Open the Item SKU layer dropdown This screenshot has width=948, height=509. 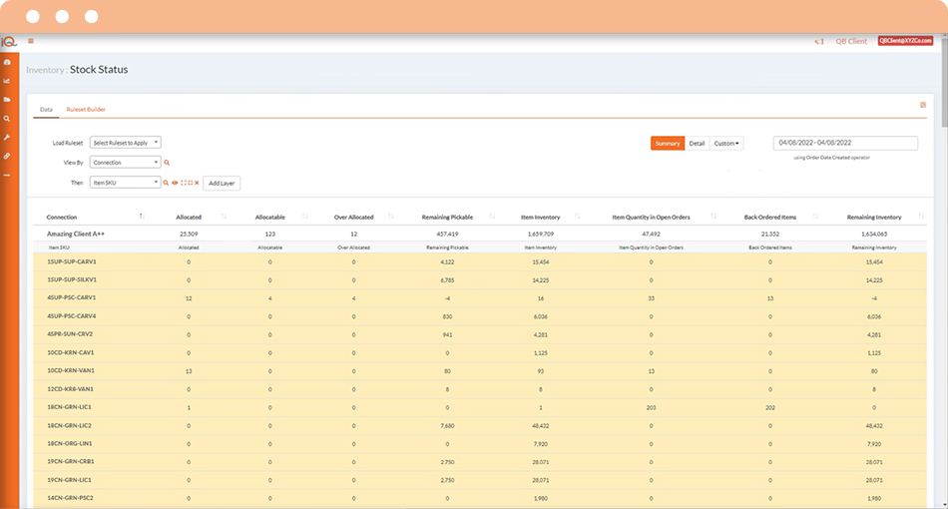point(125,183)
